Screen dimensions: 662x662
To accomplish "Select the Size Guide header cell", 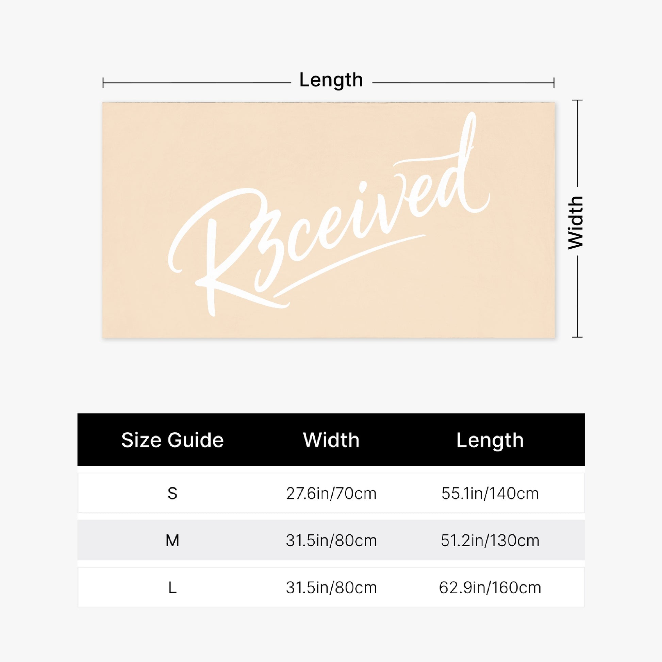I will [172, 440].
